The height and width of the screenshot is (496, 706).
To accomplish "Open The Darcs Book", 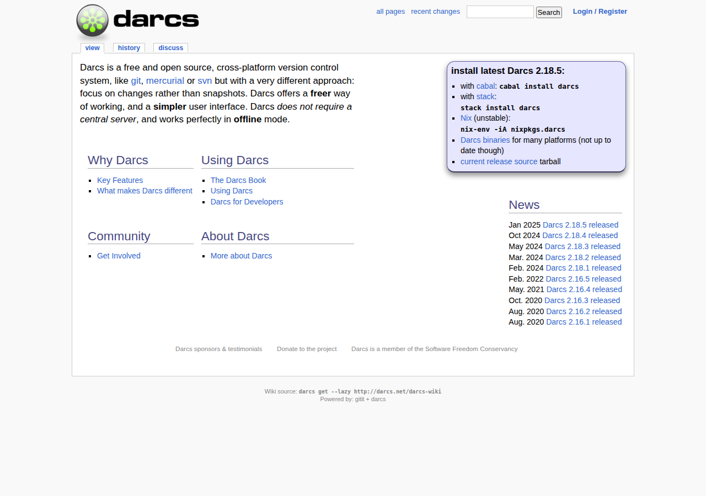I will click(238, 180).
